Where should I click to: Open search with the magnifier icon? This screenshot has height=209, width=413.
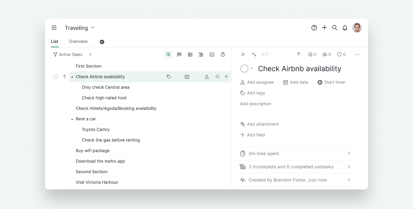pyautogui.click(x=335, y=28)
